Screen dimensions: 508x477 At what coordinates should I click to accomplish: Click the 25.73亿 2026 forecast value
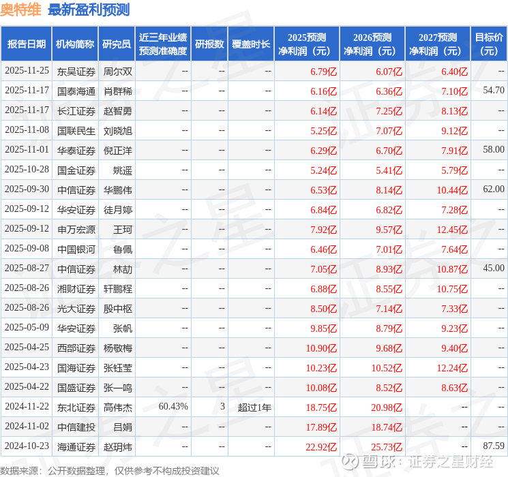(387, 447)
